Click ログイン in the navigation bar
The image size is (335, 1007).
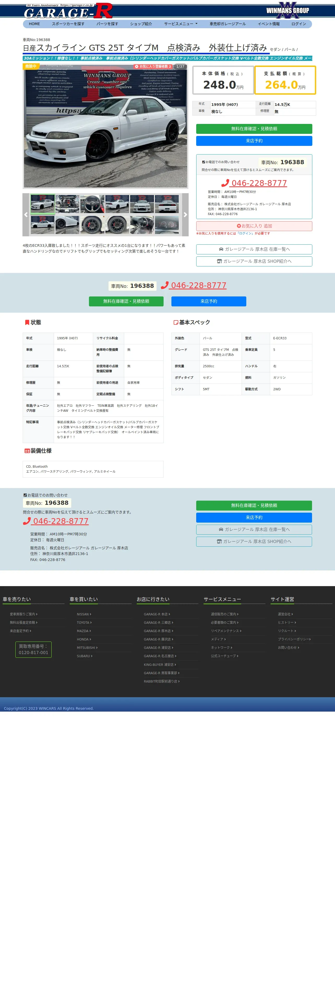coord(299,24)
